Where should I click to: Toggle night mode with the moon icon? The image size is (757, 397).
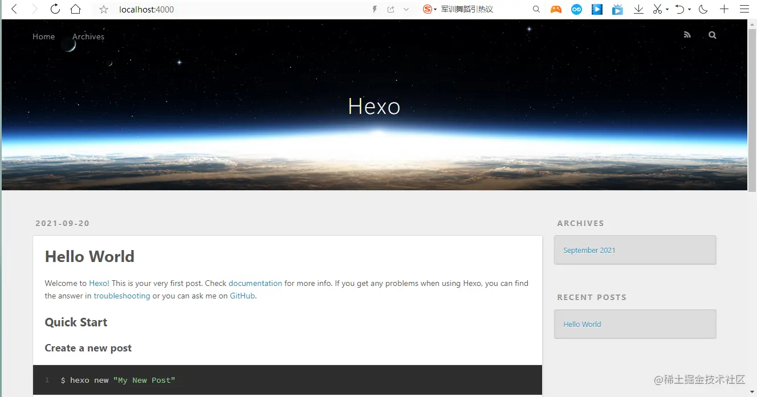coord(703,9)
